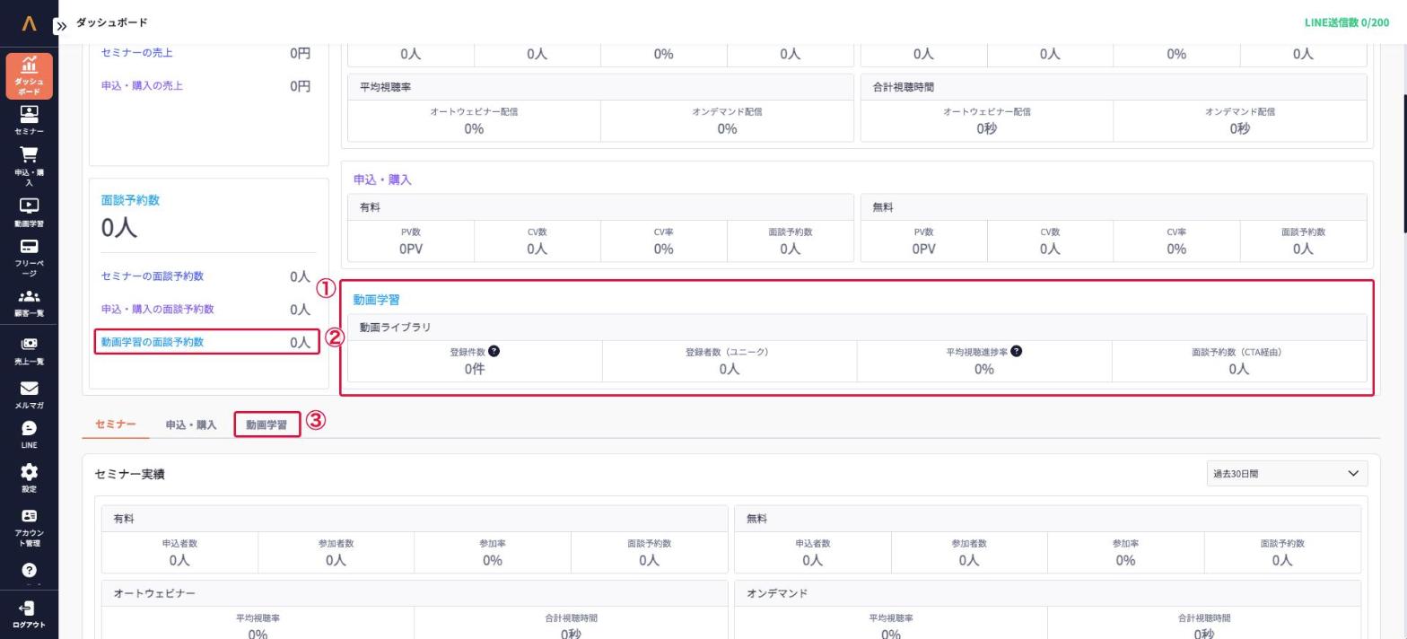Open the LINE sidebar icon
This screenshot has height=639, width=1407.
coord(29,434)
